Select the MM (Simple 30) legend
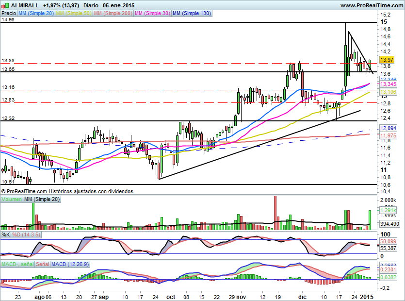Screen dimensions: 405x301 152,13
